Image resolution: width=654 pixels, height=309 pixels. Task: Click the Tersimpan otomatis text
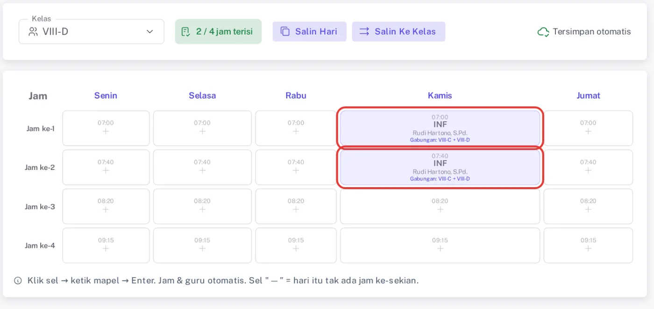click(592, 32)
